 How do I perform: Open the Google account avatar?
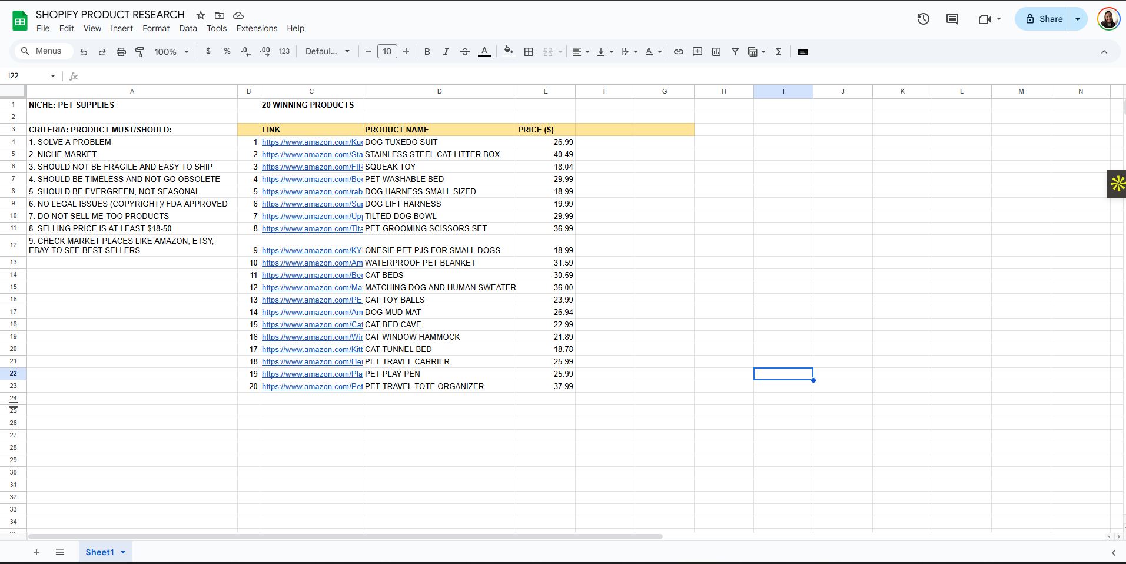pyautogui.click(x=1108, y=19)
